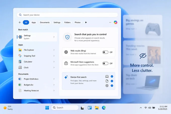Click the Excel icon for Budget.xlsx
Screen dimensions: 171x114
coord(20,85)
